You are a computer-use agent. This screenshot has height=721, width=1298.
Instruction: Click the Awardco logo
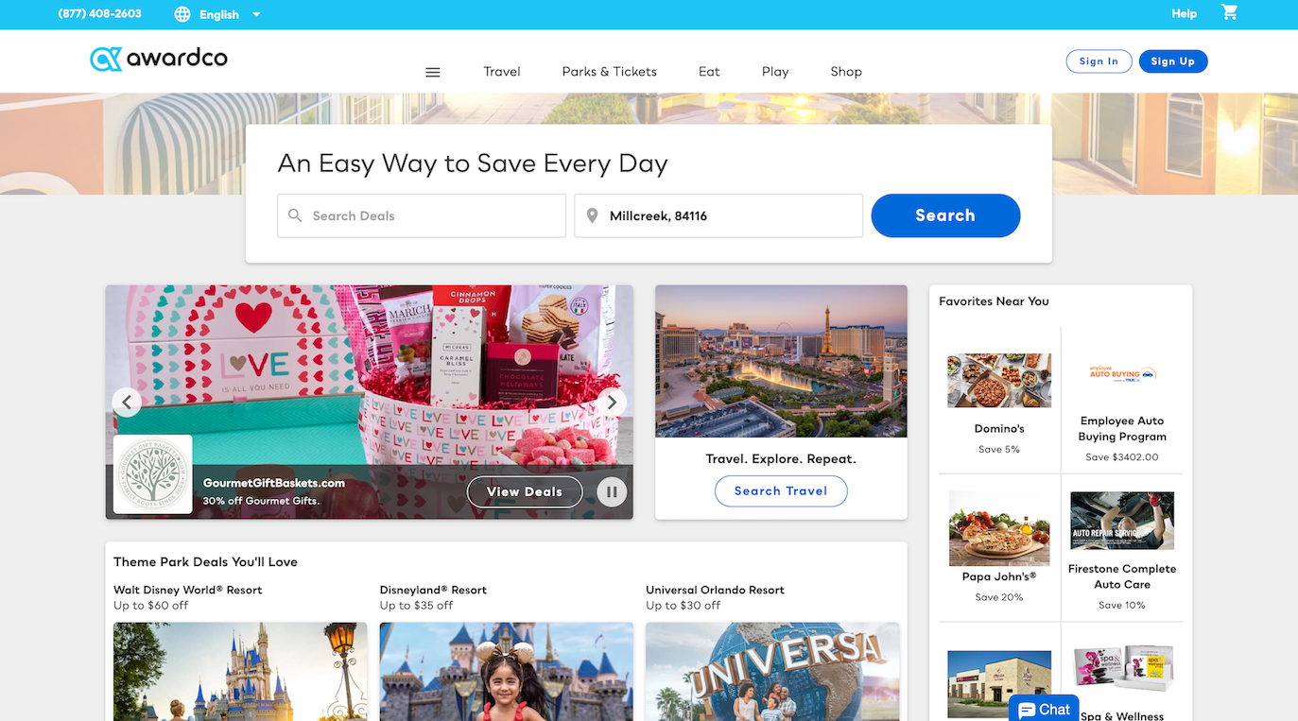[x=159, y=59]
